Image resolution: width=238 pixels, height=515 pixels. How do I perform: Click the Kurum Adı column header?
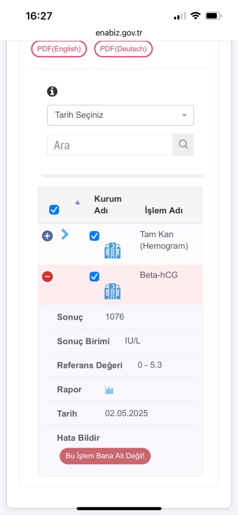tap(108, 205)
